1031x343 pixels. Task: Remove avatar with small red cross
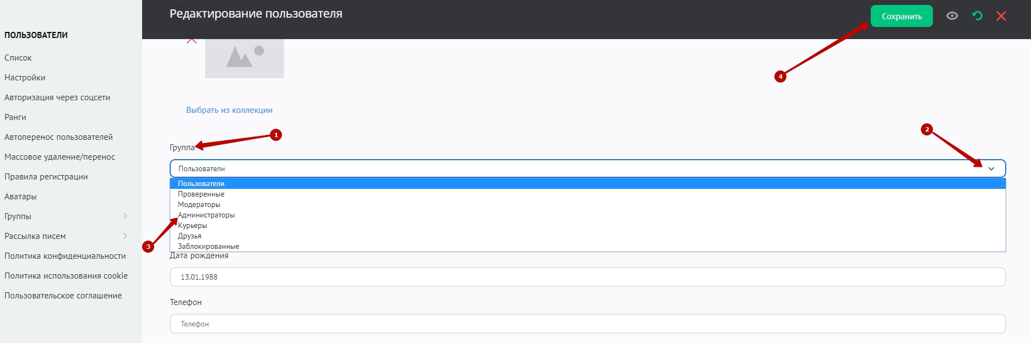pyautogui.click(x=192, y=40)
